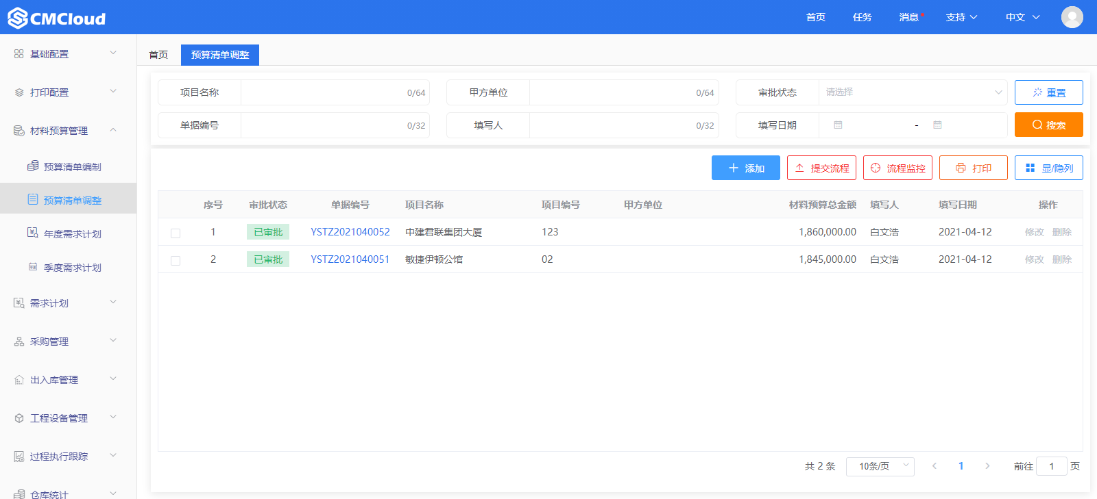This screenshot has width=1097, height=499.
Task: Switch to the 首页 tab
Action: click(x=158, y=55)
